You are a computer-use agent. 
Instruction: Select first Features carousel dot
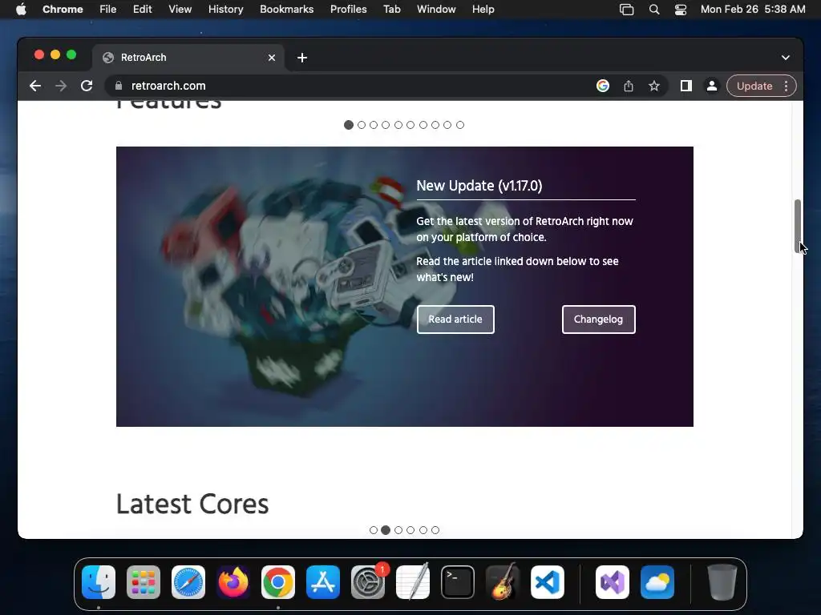(x=349, y=125)
